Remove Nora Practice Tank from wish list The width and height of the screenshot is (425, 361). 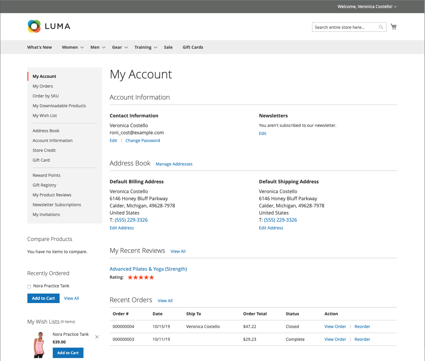[x=97, y=337]
